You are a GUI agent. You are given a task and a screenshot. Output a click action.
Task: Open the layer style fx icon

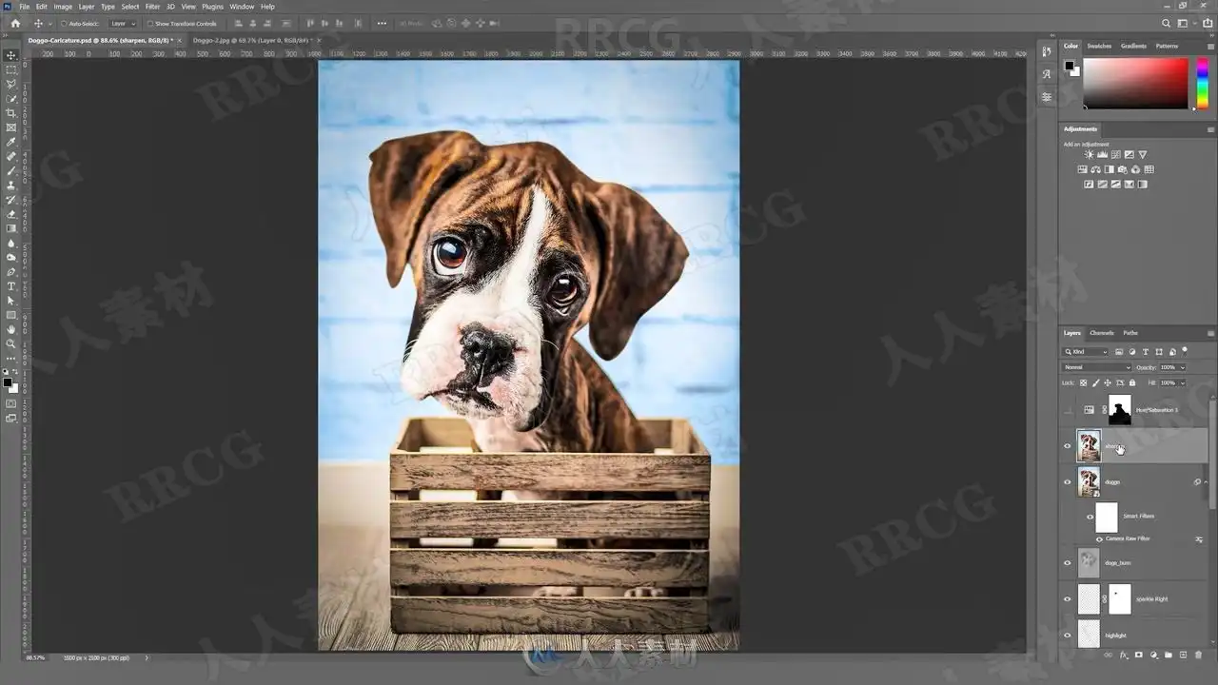[x=1124, y=655]
